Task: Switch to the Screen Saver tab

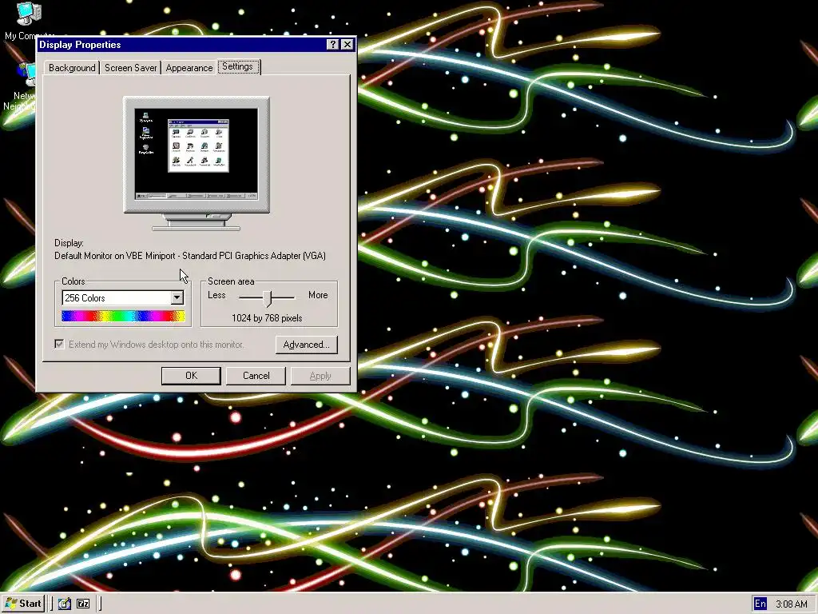Action: 130,68
